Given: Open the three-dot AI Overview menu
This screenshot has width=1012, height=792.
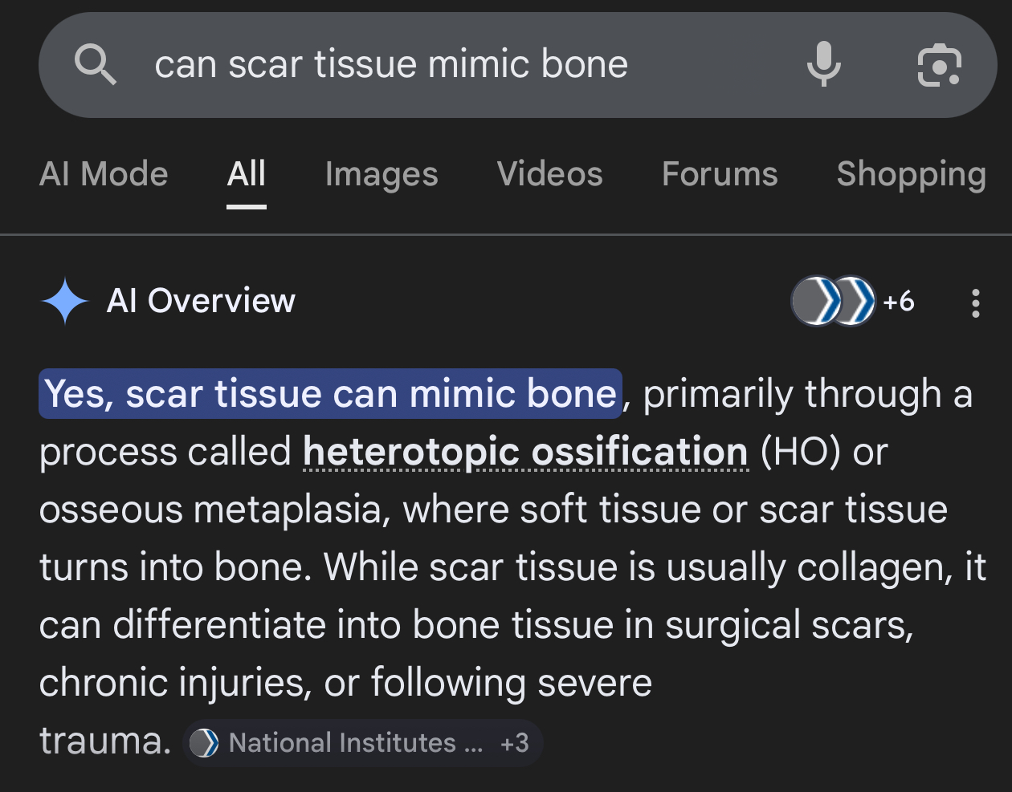Looking at the screenshot, I should [975, 303].
